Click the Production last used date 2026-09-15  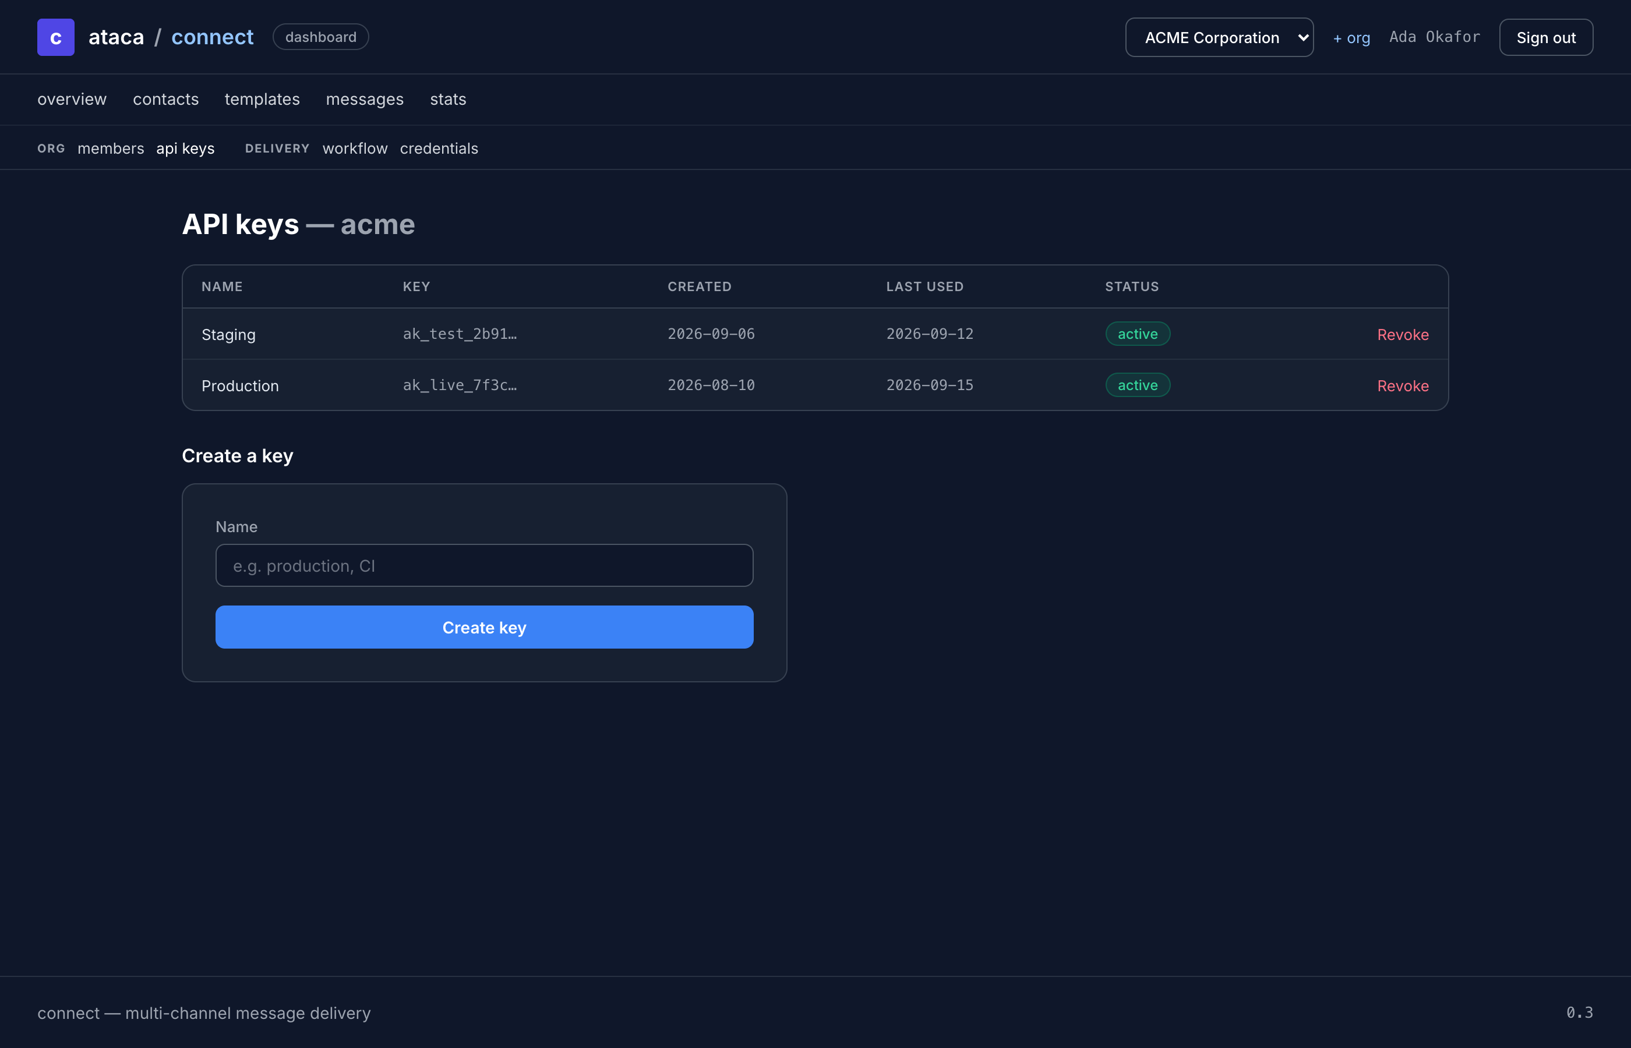(x=930, y=385)
